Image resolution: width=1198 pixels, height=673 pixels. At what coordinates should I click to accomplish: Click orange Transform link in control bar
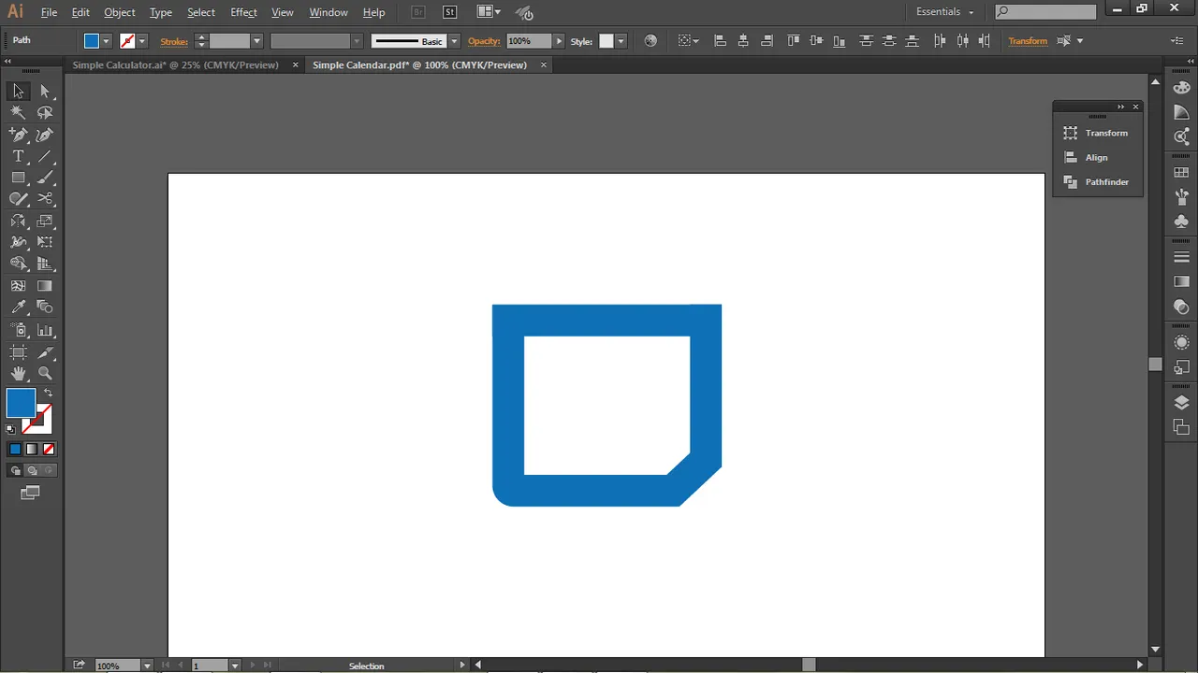(x=1028, y=41)
